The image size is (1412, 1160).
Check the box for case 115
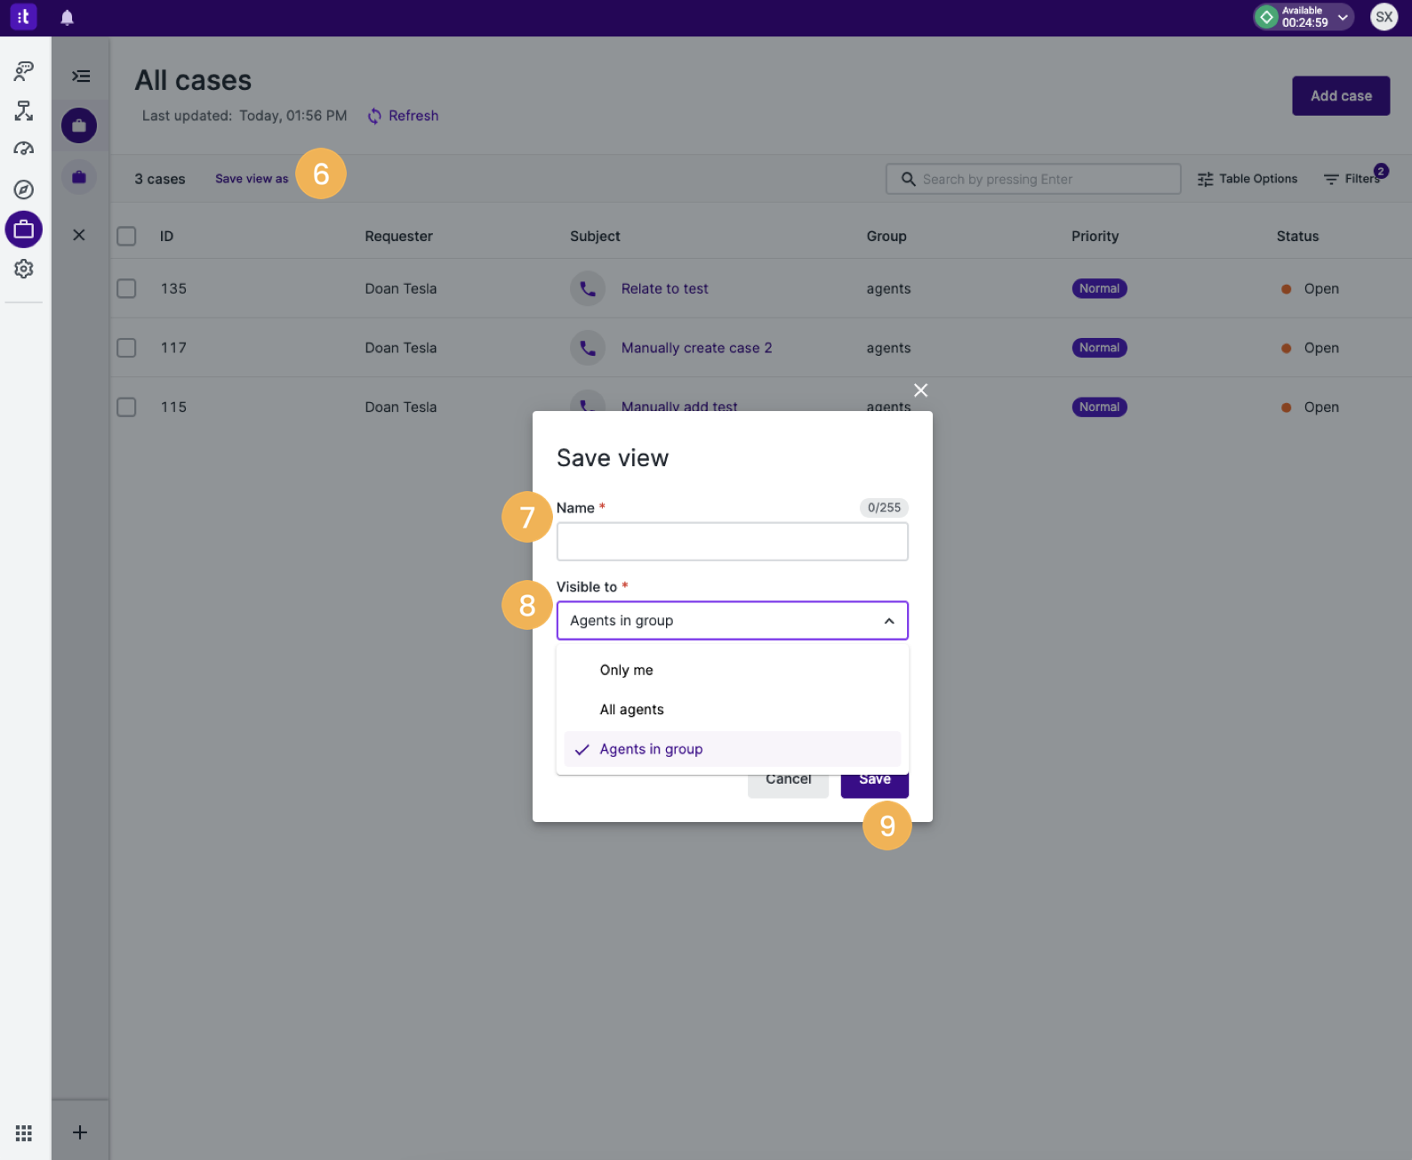(x=126, y=407)
